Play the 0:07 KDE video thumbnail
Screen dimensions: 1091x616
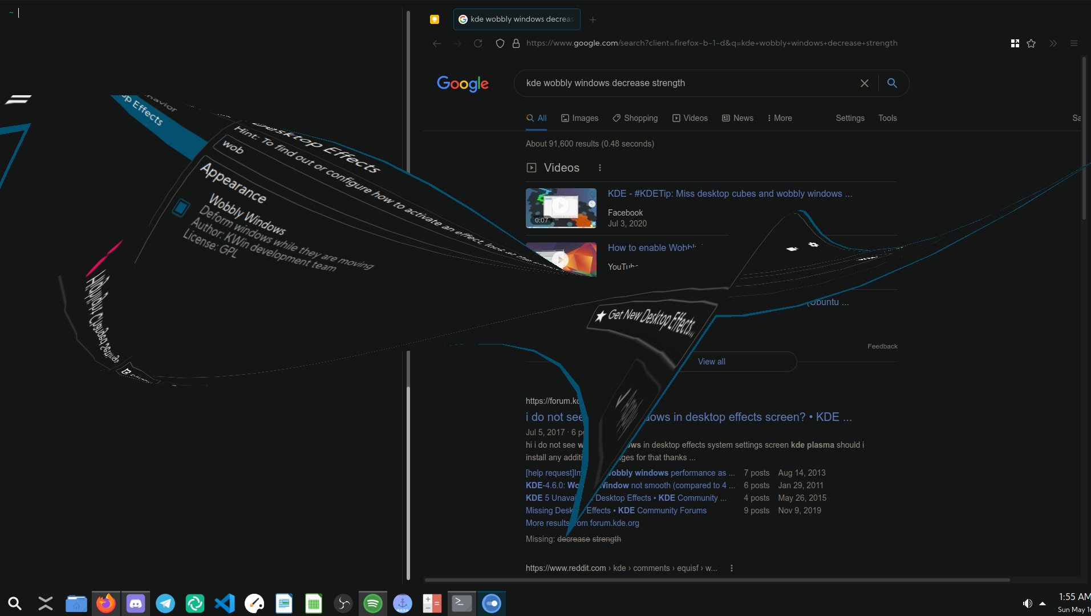click(x=561, y=208)
